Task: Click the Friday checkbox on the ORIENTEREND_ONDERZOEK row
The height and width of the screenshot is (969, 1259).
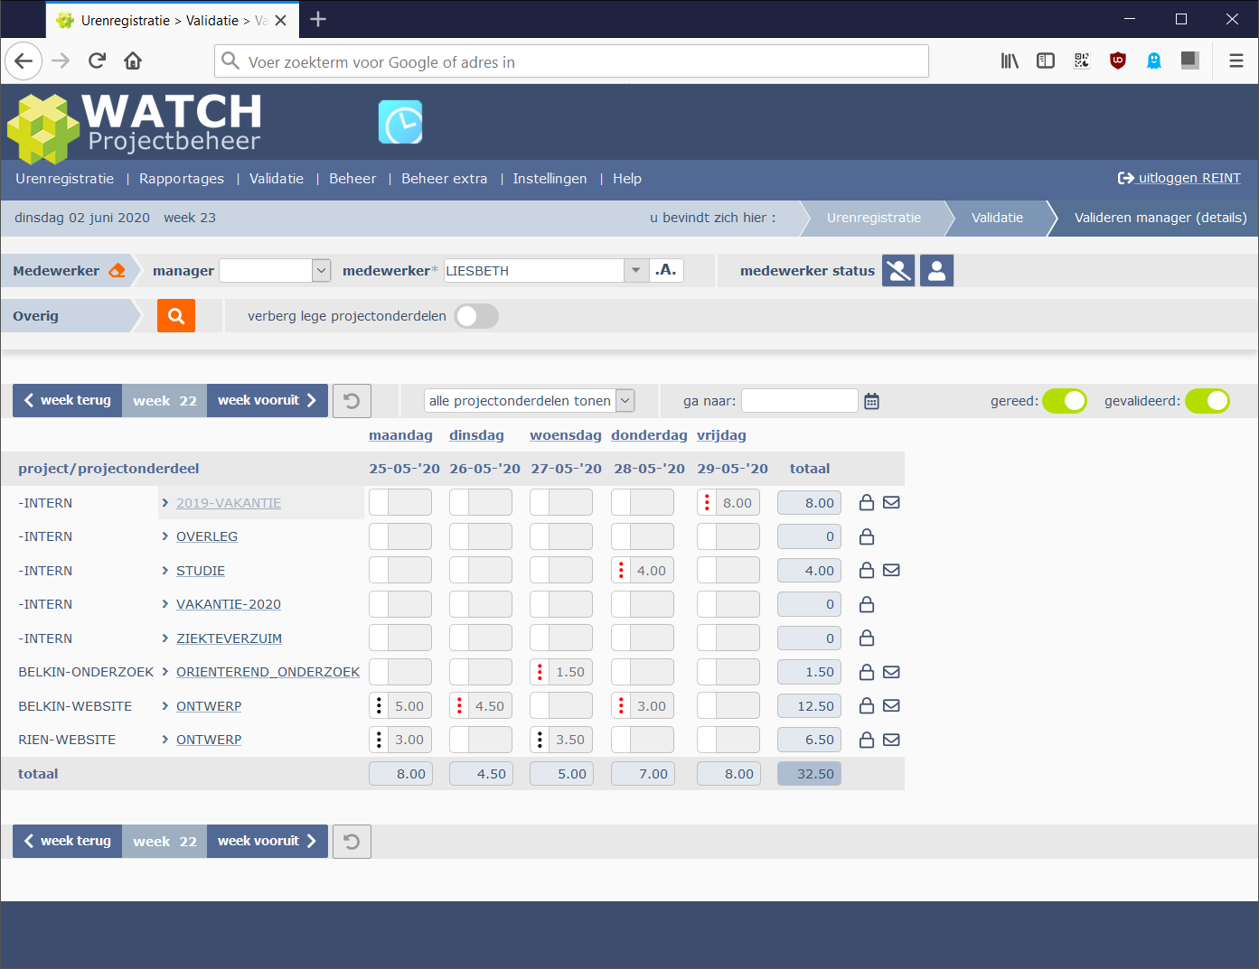Action: tap(707, 672)
